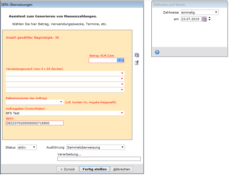
Task: Go back with the Zurück button
Action: [67, 169]
